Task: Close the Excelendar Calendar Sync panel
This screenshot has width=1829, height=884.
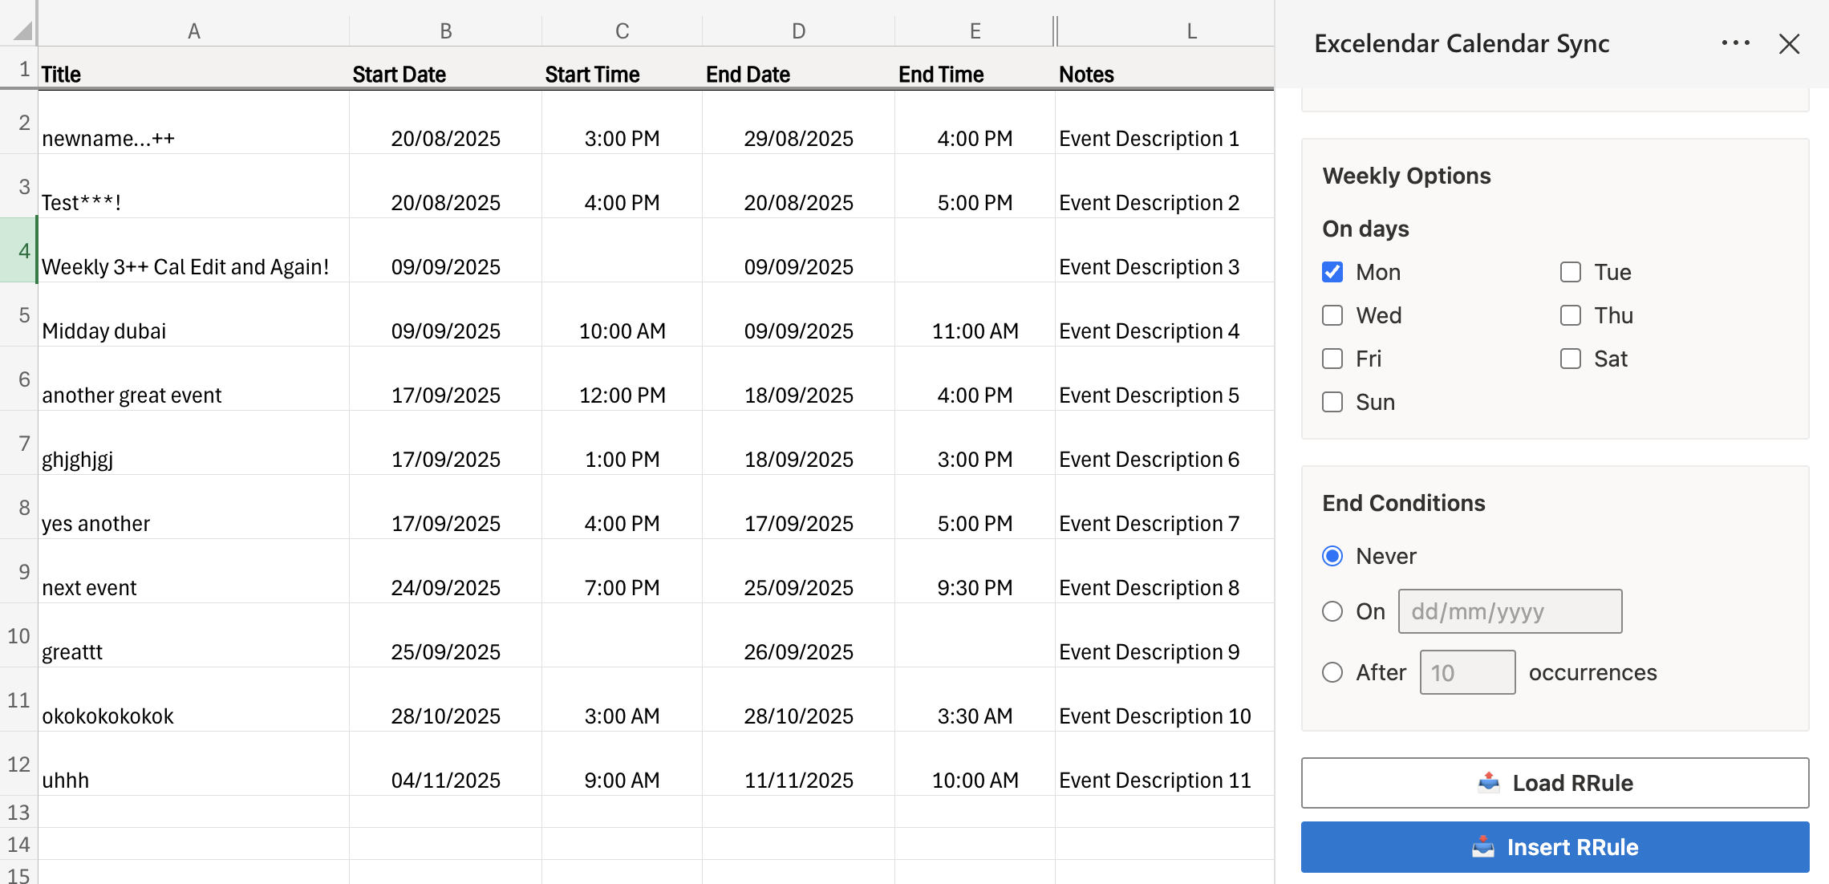Action: pyautogui.click(x=1789, y=44)
